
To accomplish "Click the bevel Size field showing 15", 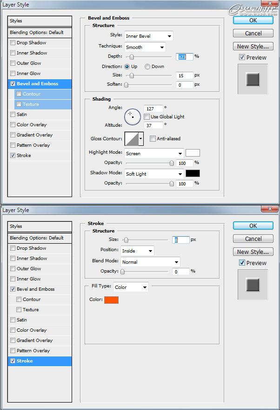I will [x=185, y=75].
